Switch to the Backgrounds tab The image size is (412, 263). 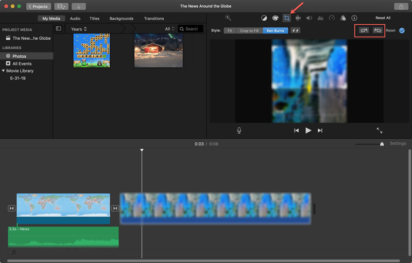coord(122,19)
